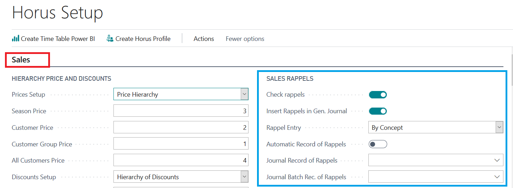Click the Hierarchy Price and Discounts heading
513x188 pixels.
pos(61,79)
